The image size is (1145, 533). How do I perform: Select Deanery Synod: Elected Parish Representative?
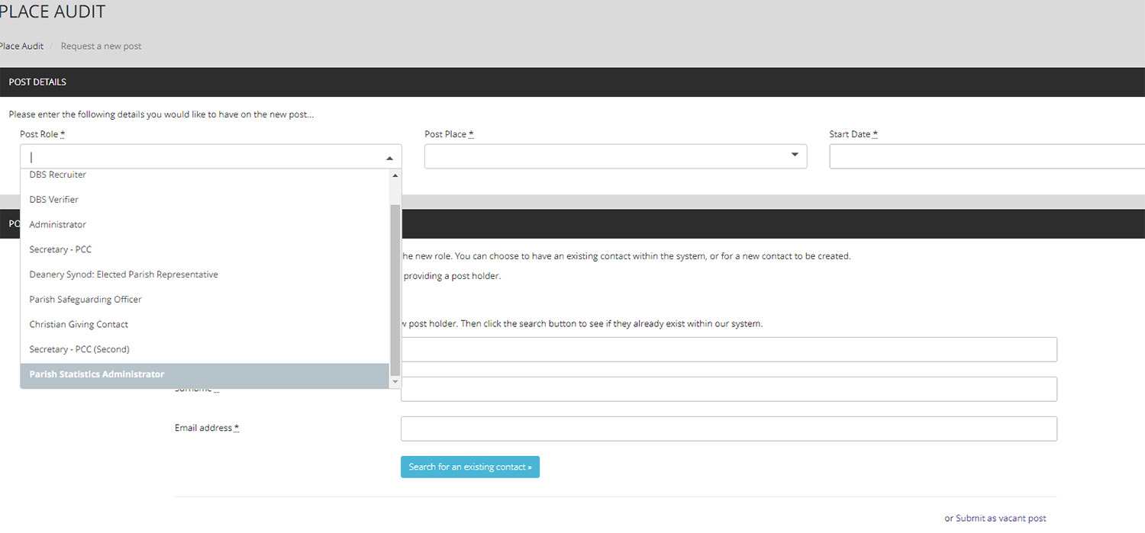pos(124,275)
